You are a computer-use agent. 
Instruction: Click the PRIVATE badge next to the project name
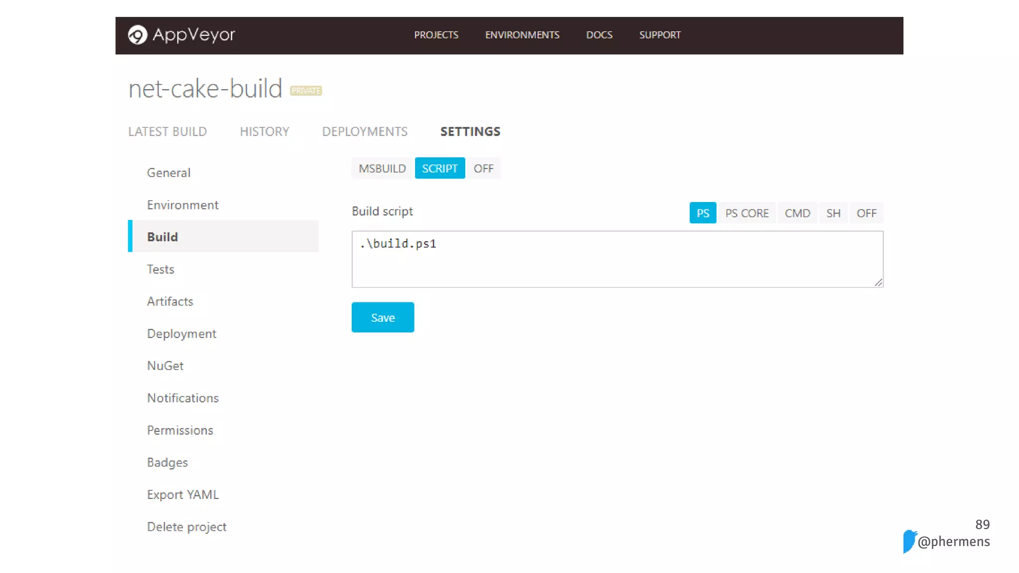(306, 91)
